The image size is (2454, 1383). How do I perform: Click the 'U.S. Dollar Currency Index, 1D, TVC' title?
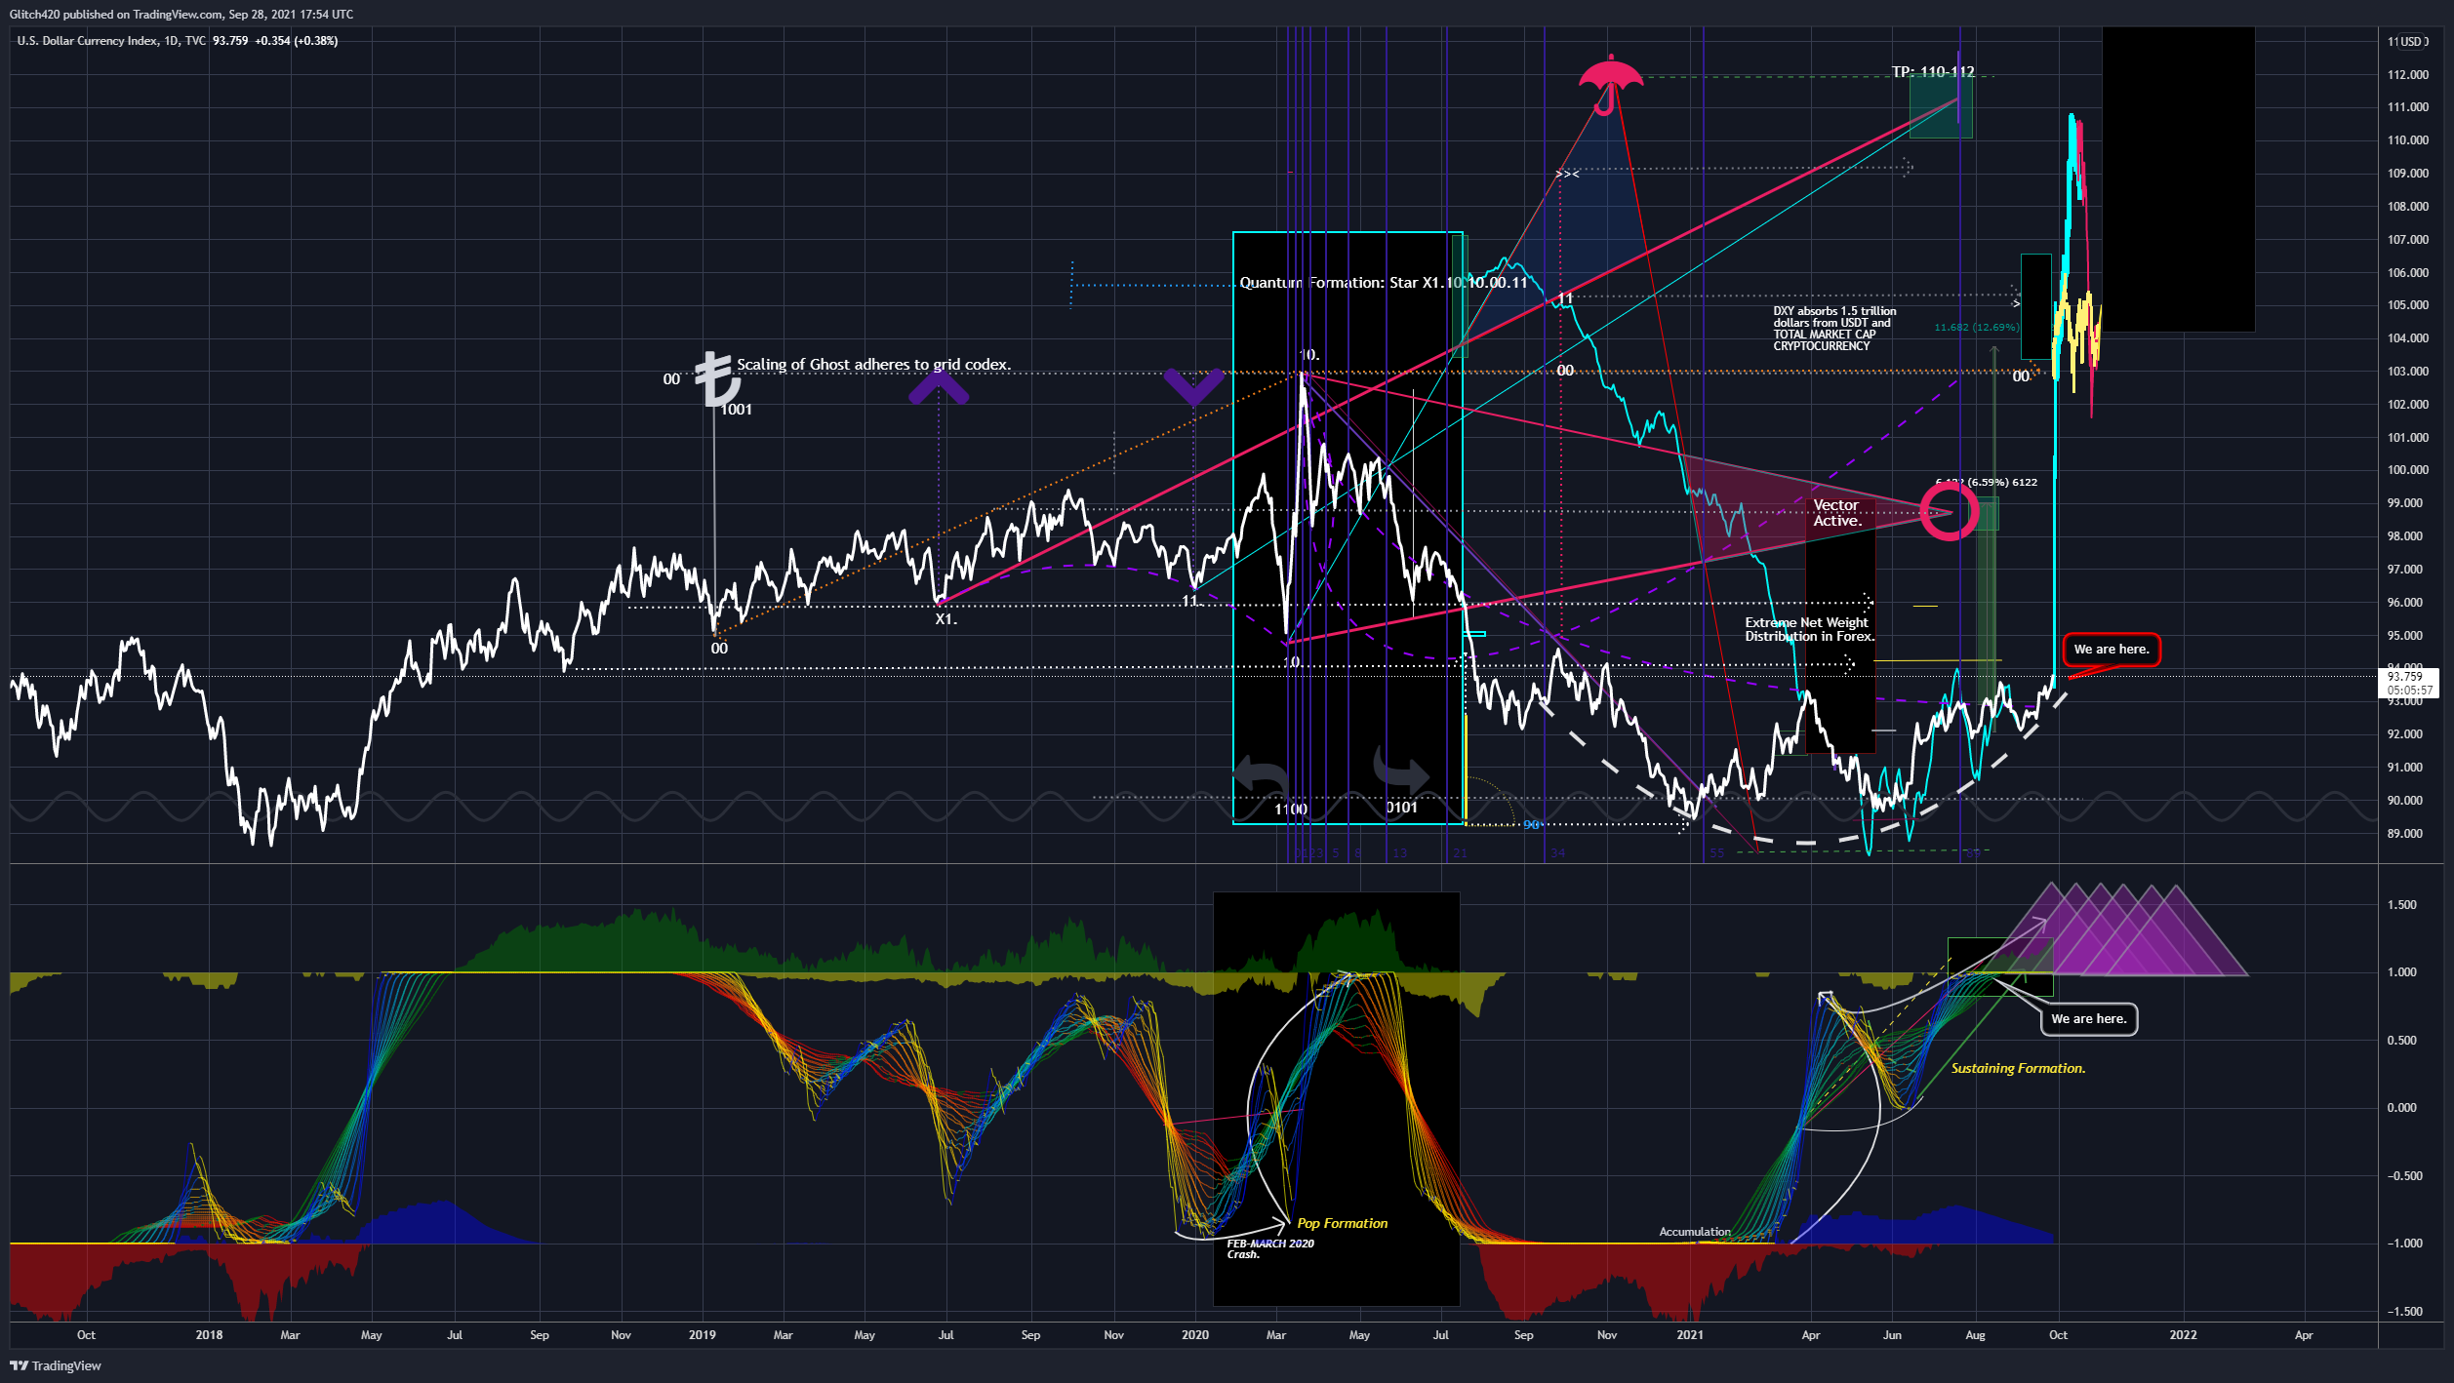tap(111, 41)
